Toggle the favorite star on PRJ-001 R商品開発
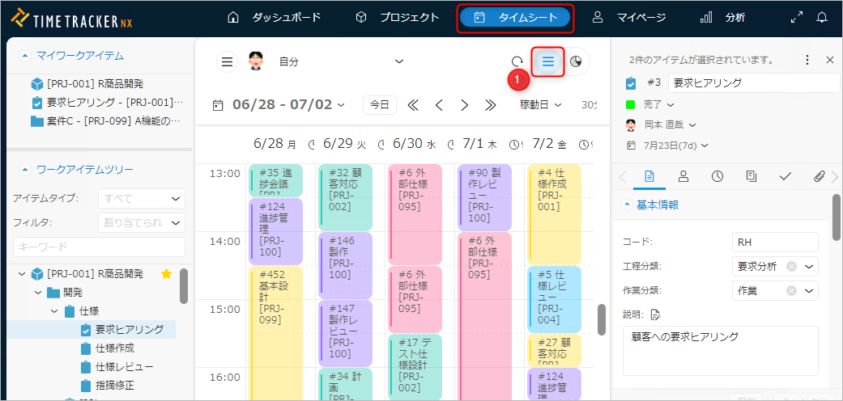Viewport: 843px width, 401px height. coord(167,274)
